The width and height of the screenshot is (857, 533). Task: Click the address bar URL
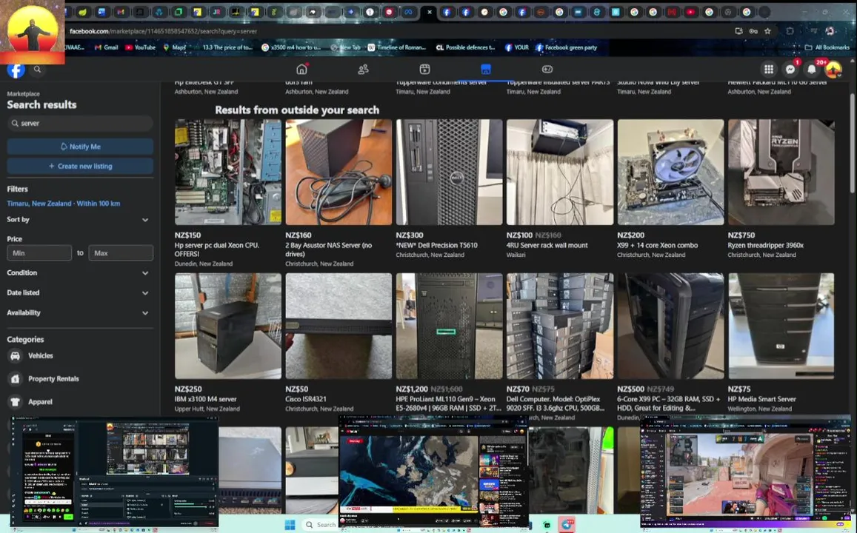coord(163,31)
